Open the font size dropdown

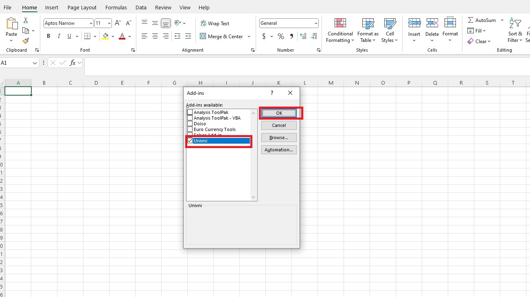point(109,23)
